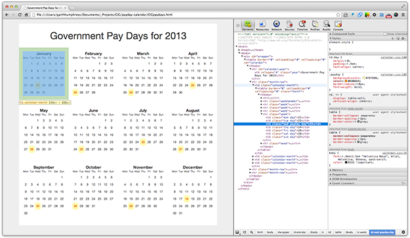Click the Government Pay Days for 2013 heading

coord(118,36)
